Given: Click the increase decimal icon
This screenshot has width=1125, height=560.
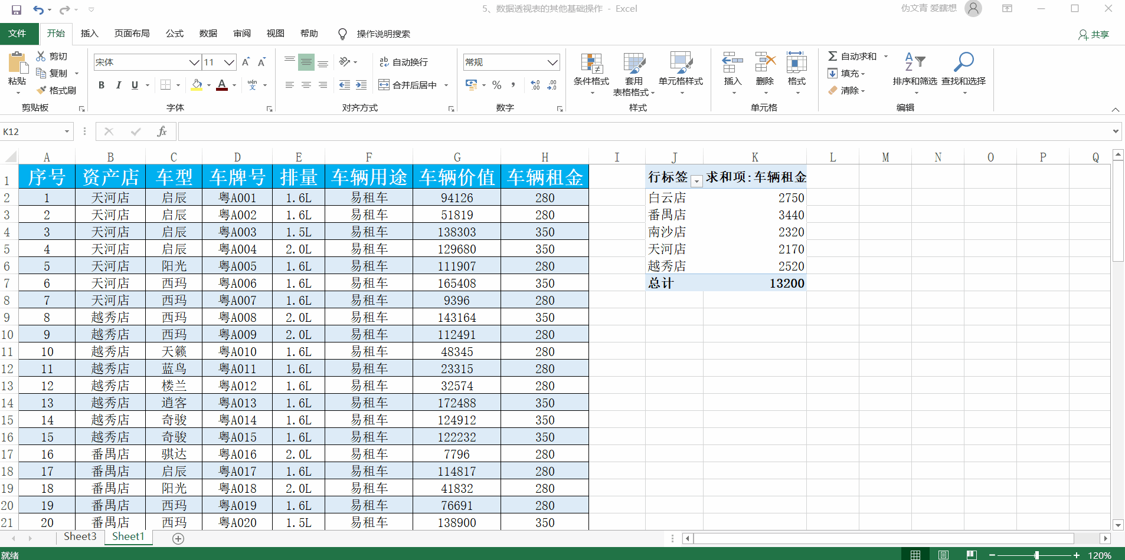Looking at the screenshot, I should tap(535, 85).
